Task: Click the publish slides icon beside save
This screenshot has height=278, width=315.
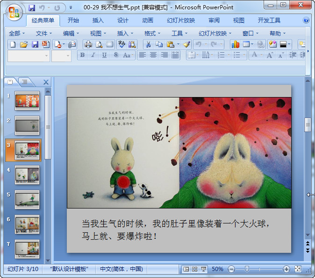Action: point(46,44)
